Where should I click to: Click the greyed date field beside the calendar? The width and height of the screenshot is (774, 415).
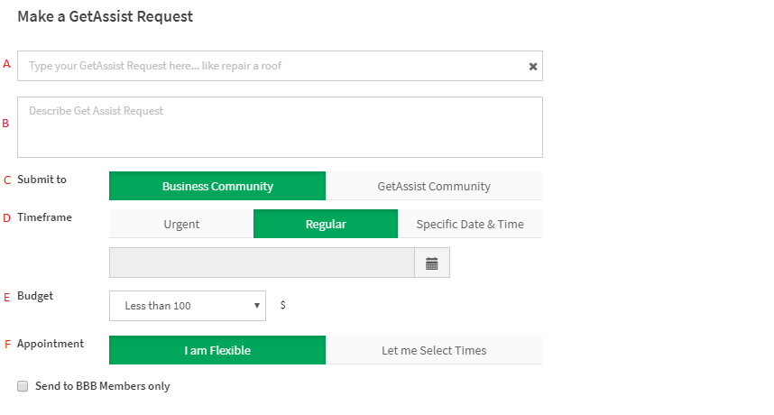(263, 263)
